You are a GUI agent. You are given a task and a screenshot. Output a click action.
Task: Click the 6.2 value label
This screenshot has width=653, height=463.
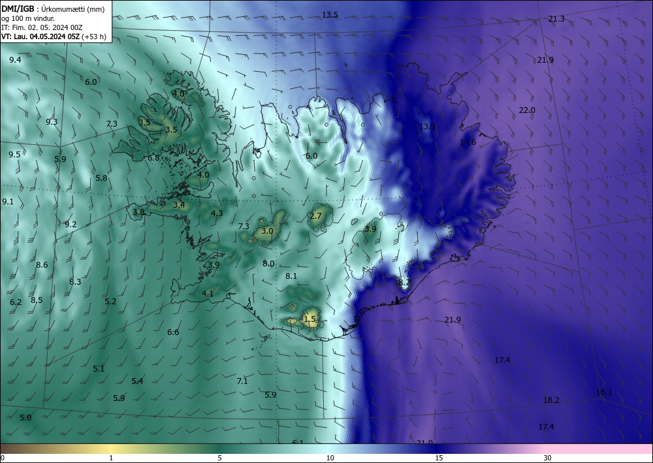16,302
